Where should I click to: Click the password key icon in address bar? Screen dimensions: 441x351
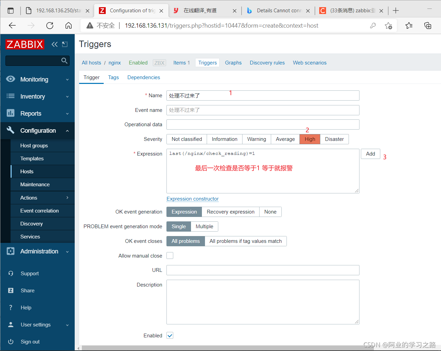[373, 26]
